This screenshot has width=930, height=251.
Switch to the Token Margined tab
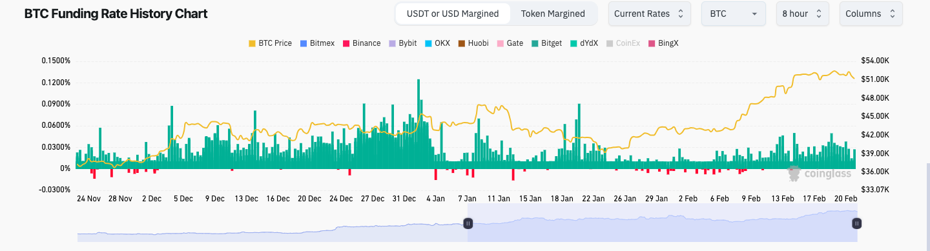click(553, 14)
